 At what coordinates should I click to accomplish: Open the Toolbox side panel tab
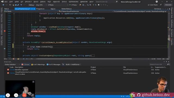[2, 10]
